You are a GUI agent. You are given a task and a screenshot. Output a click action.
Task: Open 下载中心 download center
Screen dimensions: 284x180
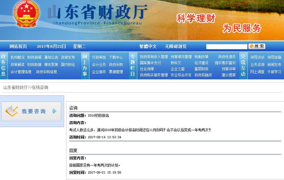pos(116,57)
